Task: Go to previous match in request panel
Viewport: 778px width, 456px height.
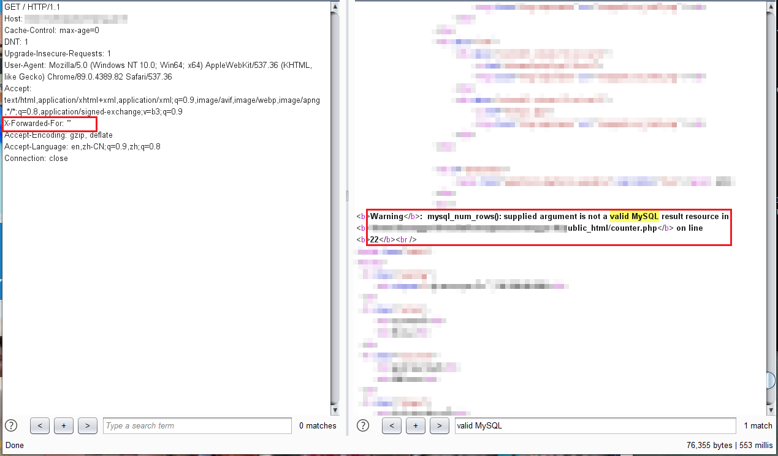Action: tap(39, 425)
